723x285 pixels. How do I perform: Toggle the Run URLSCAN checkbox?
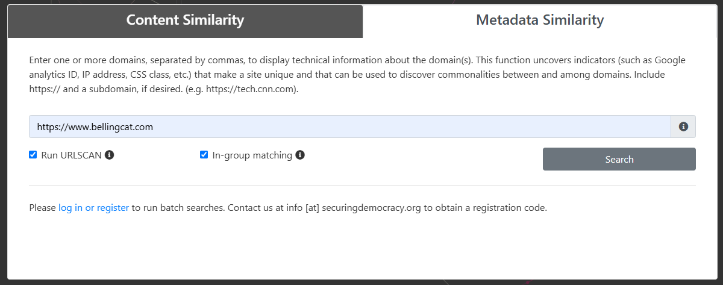click(x=33, y=155)
